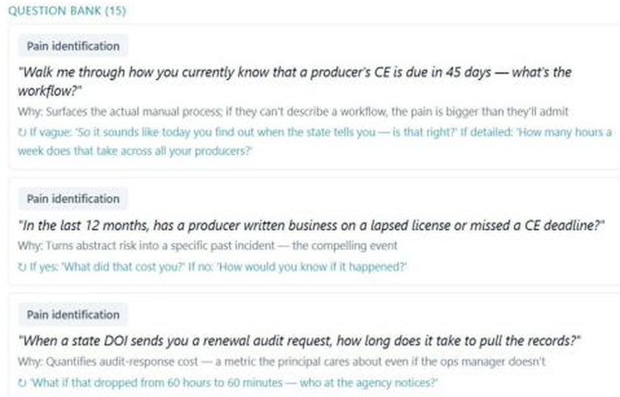Click 'Why: Turns abstract risk' explanation
The width and height of the screenshot is (620, 397).
pyautogui.click(x=208, y=246)
